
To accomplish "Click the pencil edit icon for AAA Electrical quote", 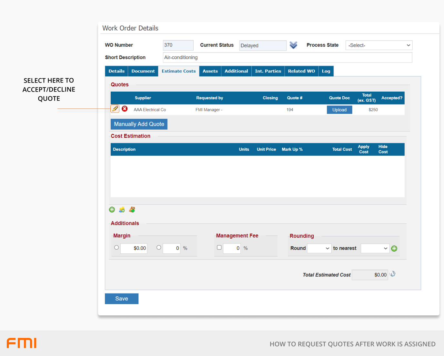I will 115,109.
